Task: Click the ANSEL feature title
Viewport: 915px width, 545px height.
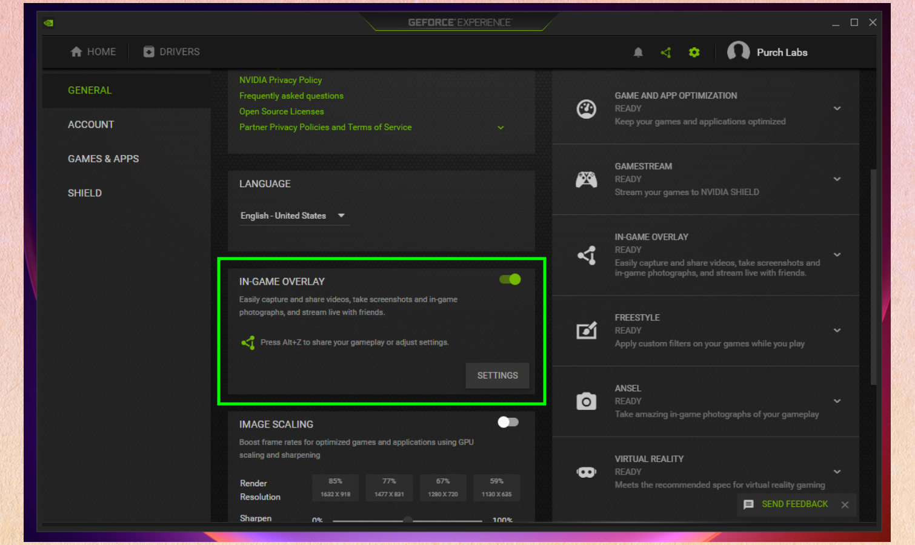Action: click(628, 389)
